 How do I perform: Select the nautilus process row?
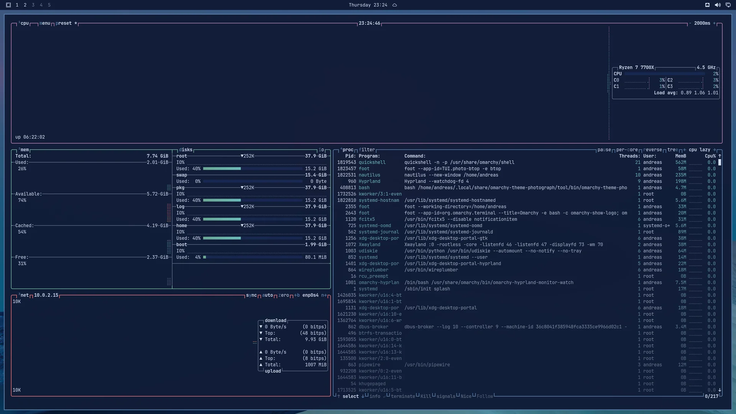click(x=526, y=175)
